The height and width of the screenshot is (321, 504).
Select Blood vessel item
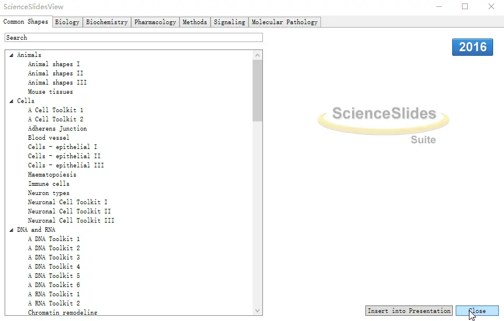pyautogui.click(x=48, y=137)
